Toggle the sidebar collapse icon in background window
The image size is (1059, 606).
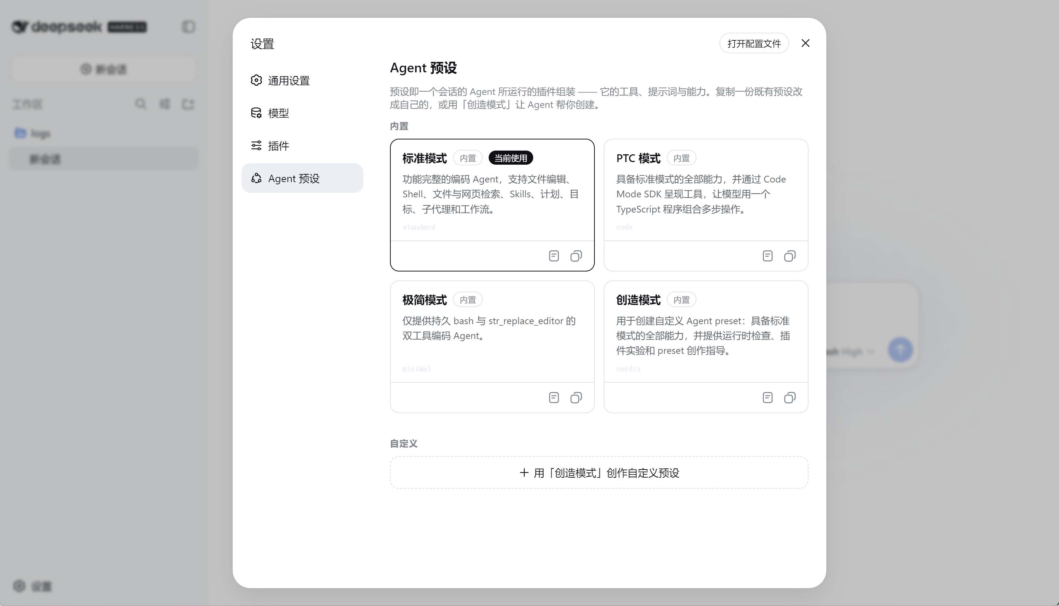(x=188, y=27)
